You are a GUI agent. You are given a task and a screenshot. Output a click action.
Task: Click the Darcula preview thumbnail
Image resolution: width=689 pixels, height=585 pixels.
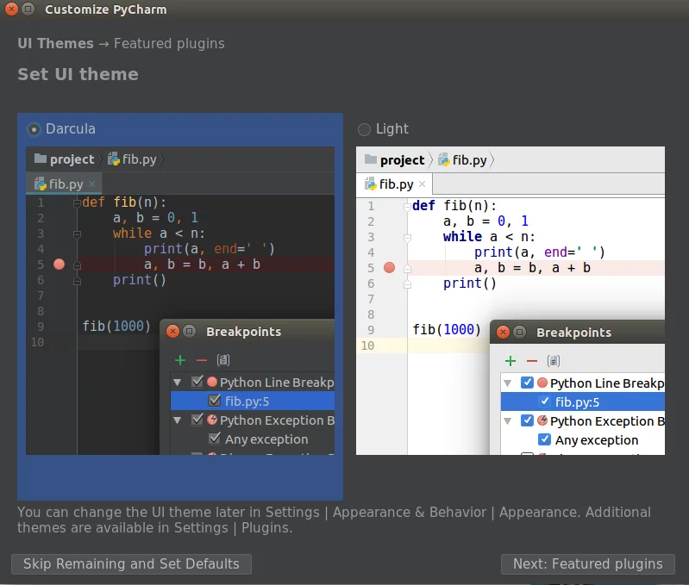[x=180, y=301]
